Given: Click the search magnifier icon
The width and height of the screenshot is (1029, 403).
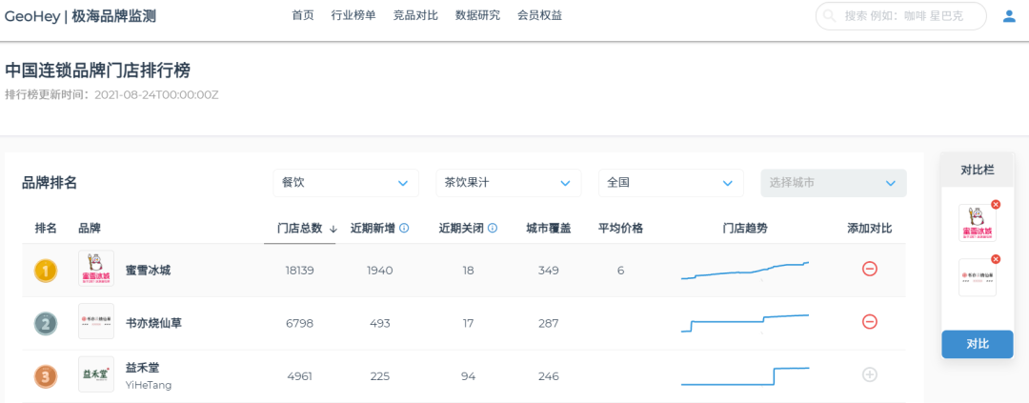Looking at the screenshot, I should 830,16.
